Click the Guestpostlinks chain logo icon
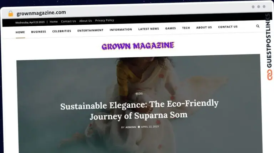Viewport: 274px width, 153px height. point(269,75)
